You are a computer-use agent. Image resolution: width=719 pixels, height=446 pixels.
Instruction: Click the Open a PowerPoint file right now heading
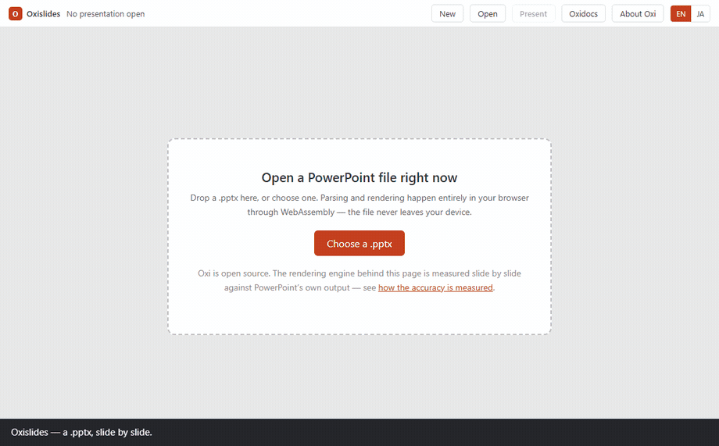point(359,177)
